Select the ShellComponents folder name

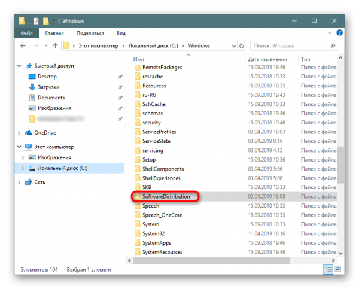coord(163,169)
